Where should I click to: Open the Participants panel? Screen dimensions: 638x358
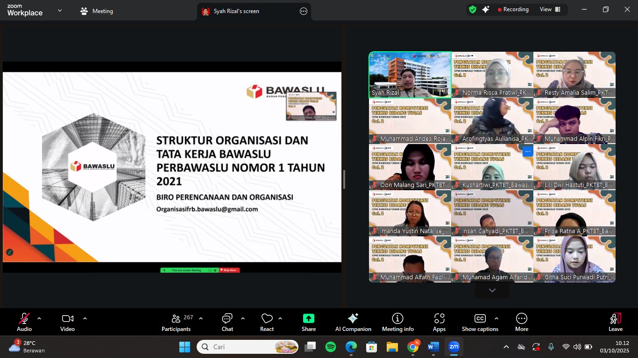pyautogui.click(x=176, y=322)
